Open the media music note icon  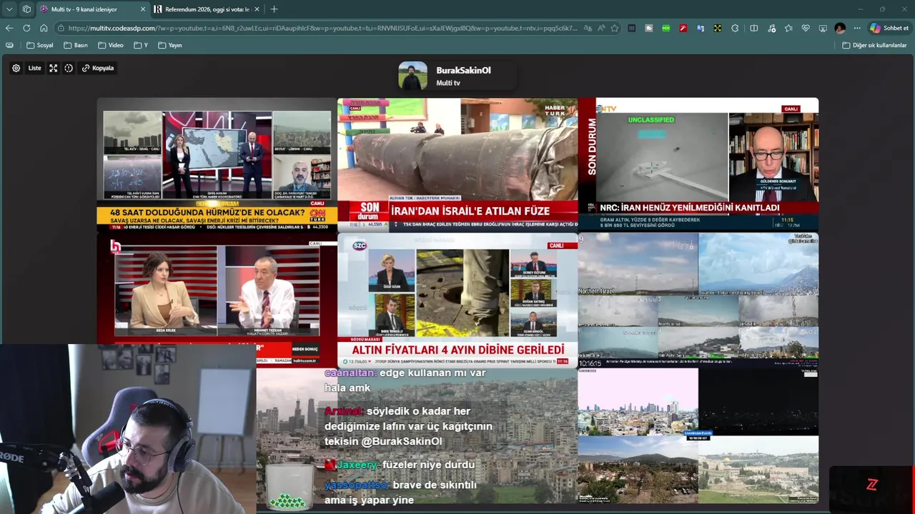point(771,28)
